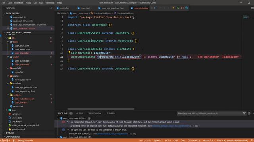Trigger Flutter hot reload lightning icon
254x142 pixels.
pos(173,8)
